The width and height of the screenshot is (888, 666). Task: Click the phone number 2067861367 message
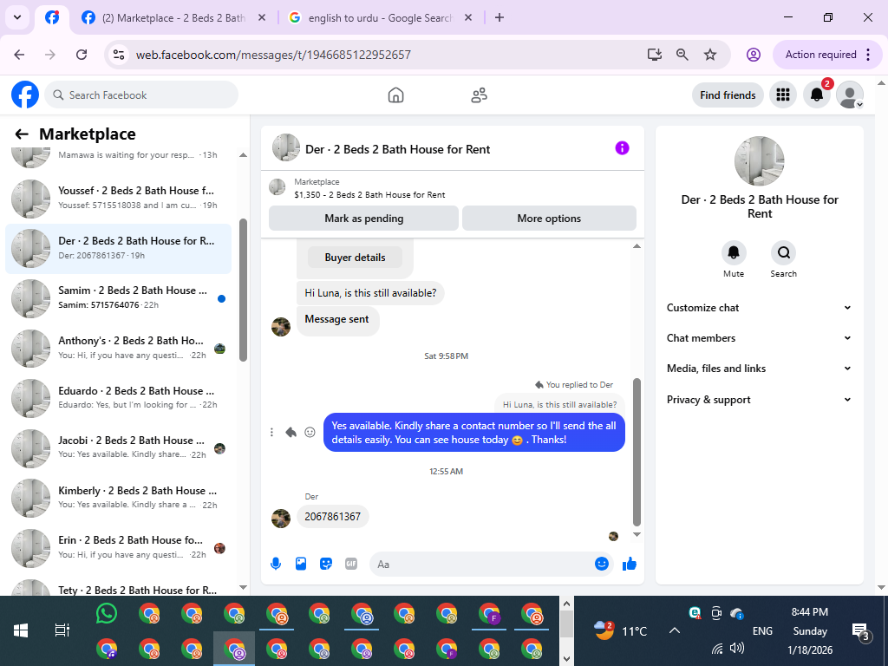tap(332, 517)
